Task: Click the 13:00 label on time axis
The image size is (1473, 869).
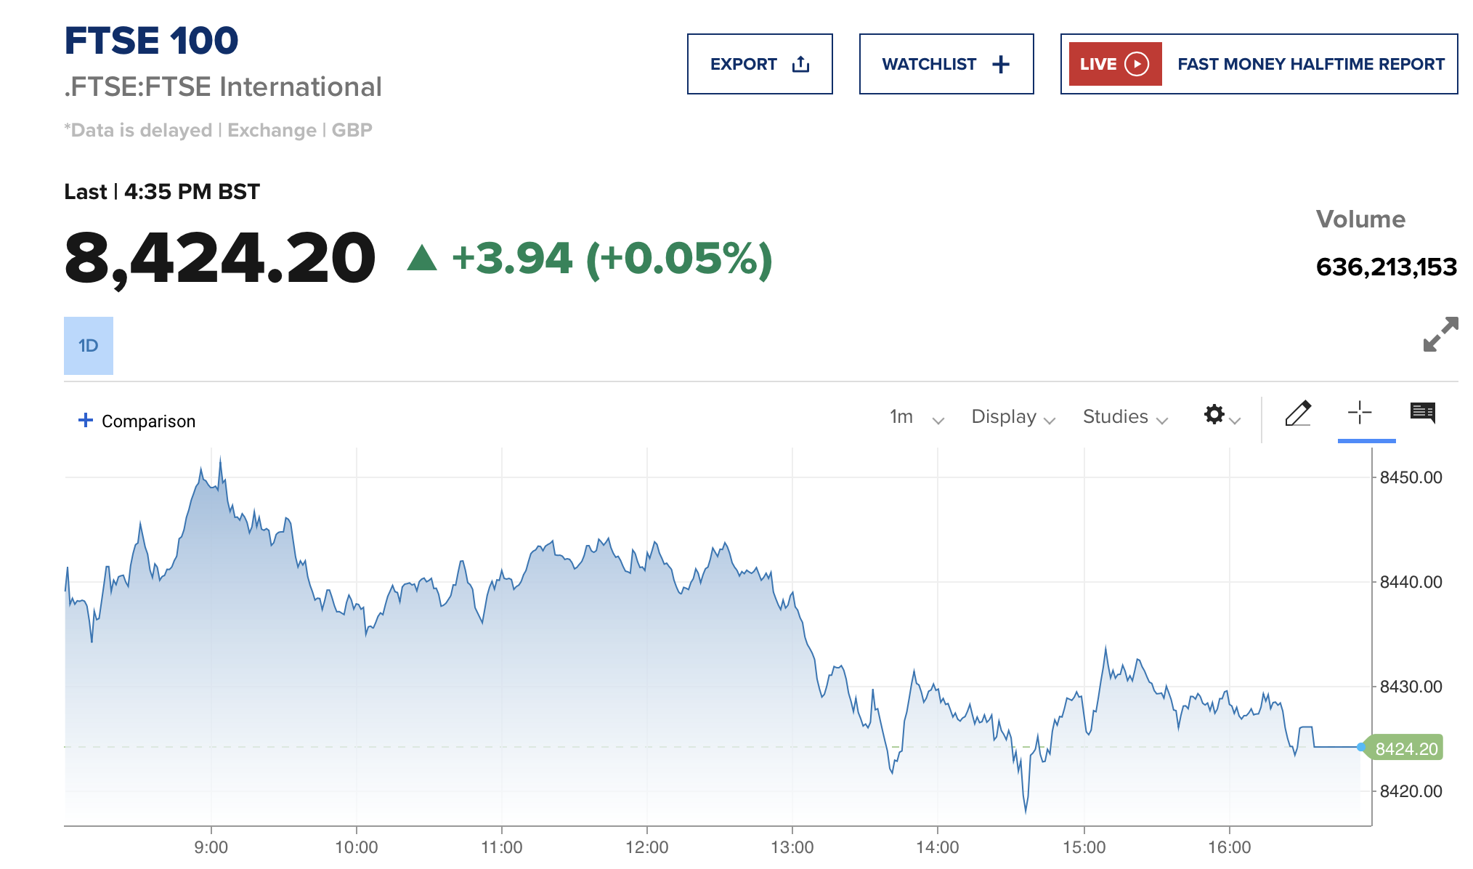Action: coord(792,847)
